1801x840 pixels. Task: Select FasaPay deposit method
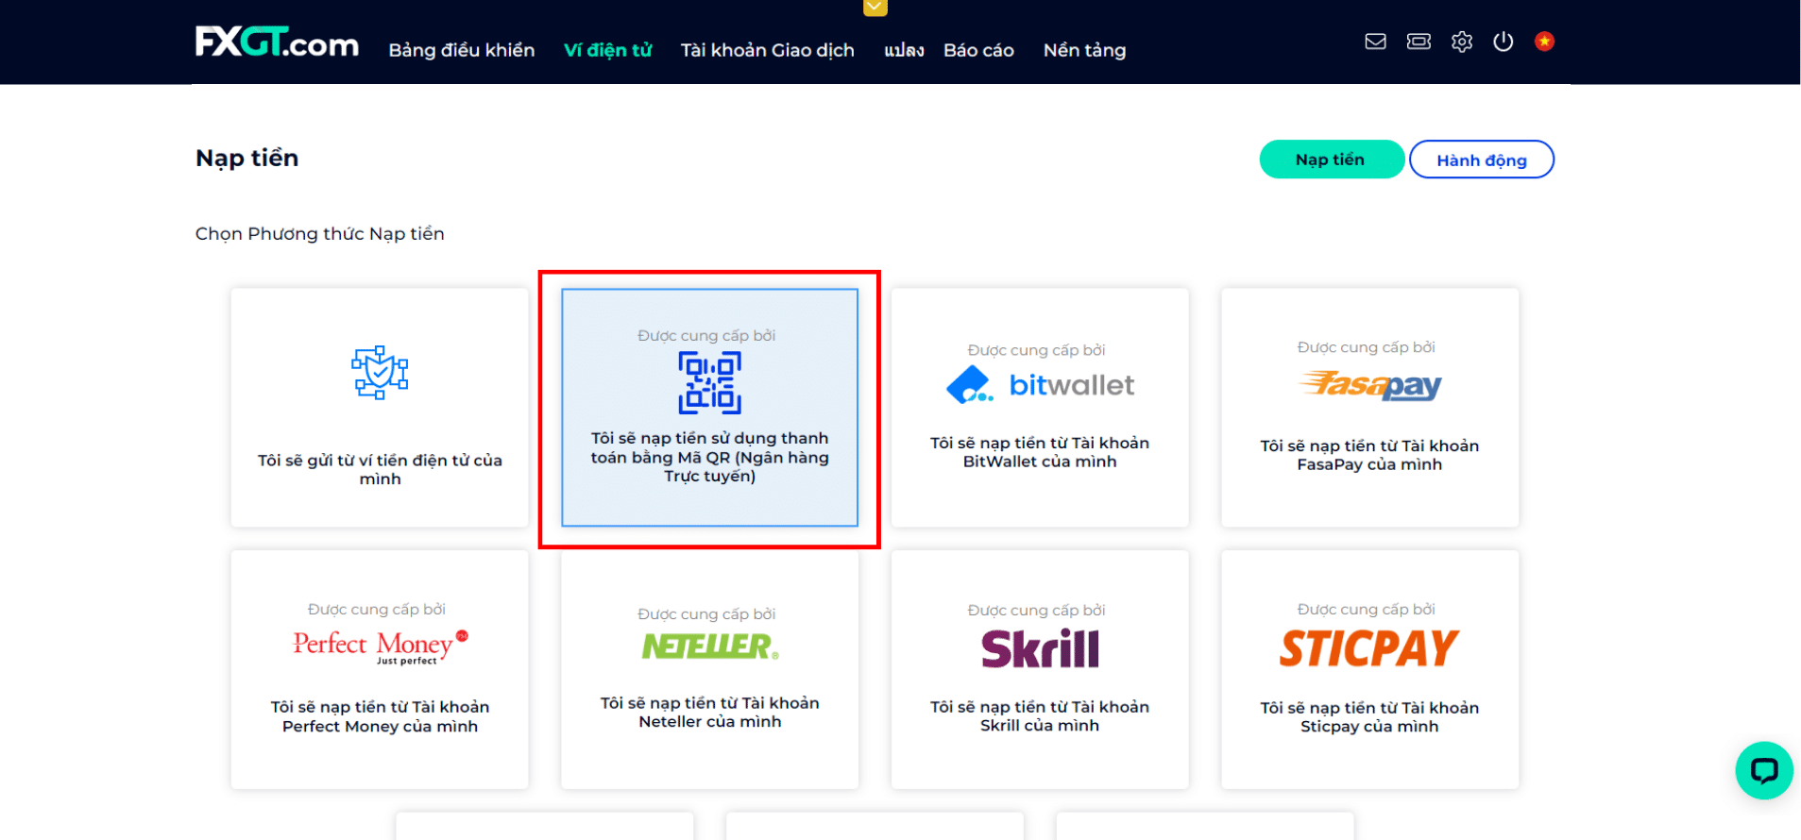(x=1369, y=408)
